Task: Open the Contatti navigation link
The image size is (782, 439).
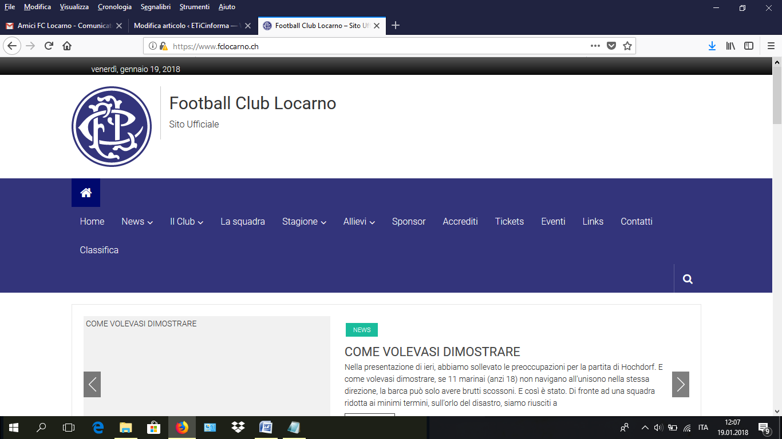Action: (637, 221)
